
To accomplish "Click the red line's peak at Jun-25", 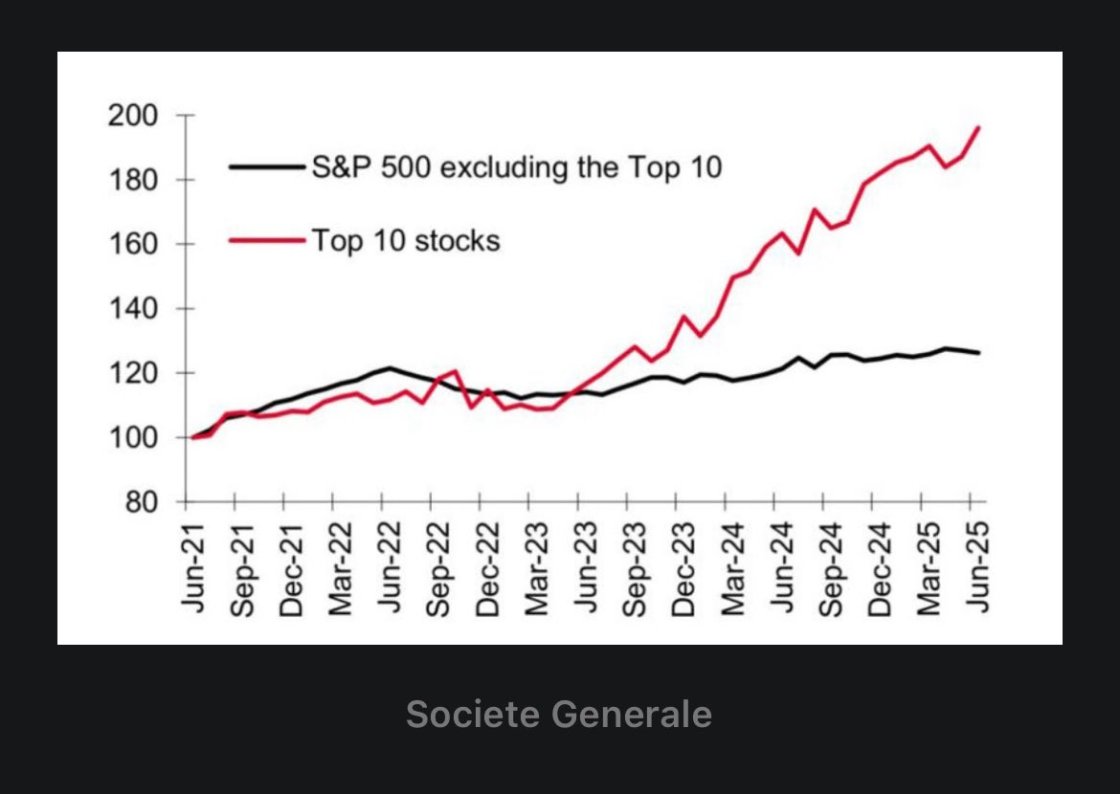I will pyautogui.click(x=978, y=128).
